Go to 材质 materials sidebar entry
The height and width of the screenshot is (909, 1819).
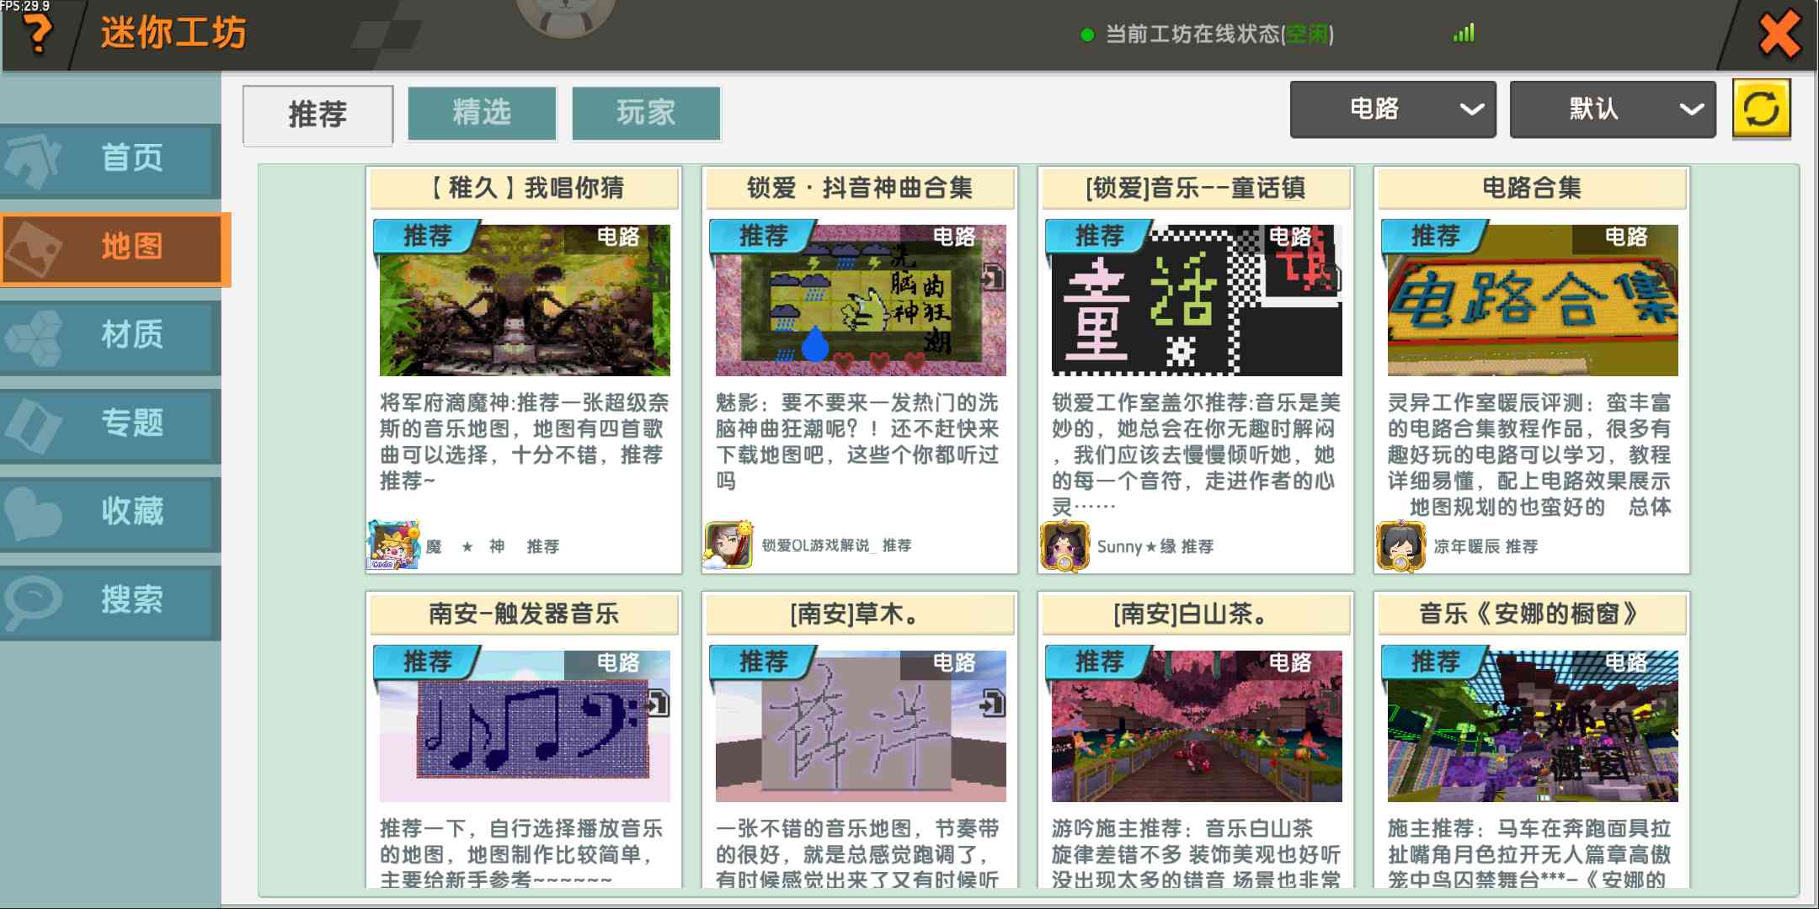[110, 338]
